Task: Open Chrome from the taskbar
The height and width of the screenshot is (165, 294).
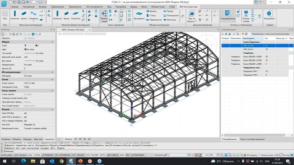Action: pos(61,161)
